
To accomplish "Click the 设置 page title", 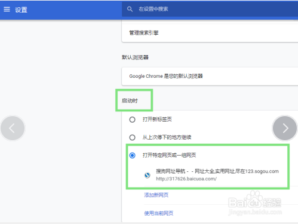I will 21,10.
